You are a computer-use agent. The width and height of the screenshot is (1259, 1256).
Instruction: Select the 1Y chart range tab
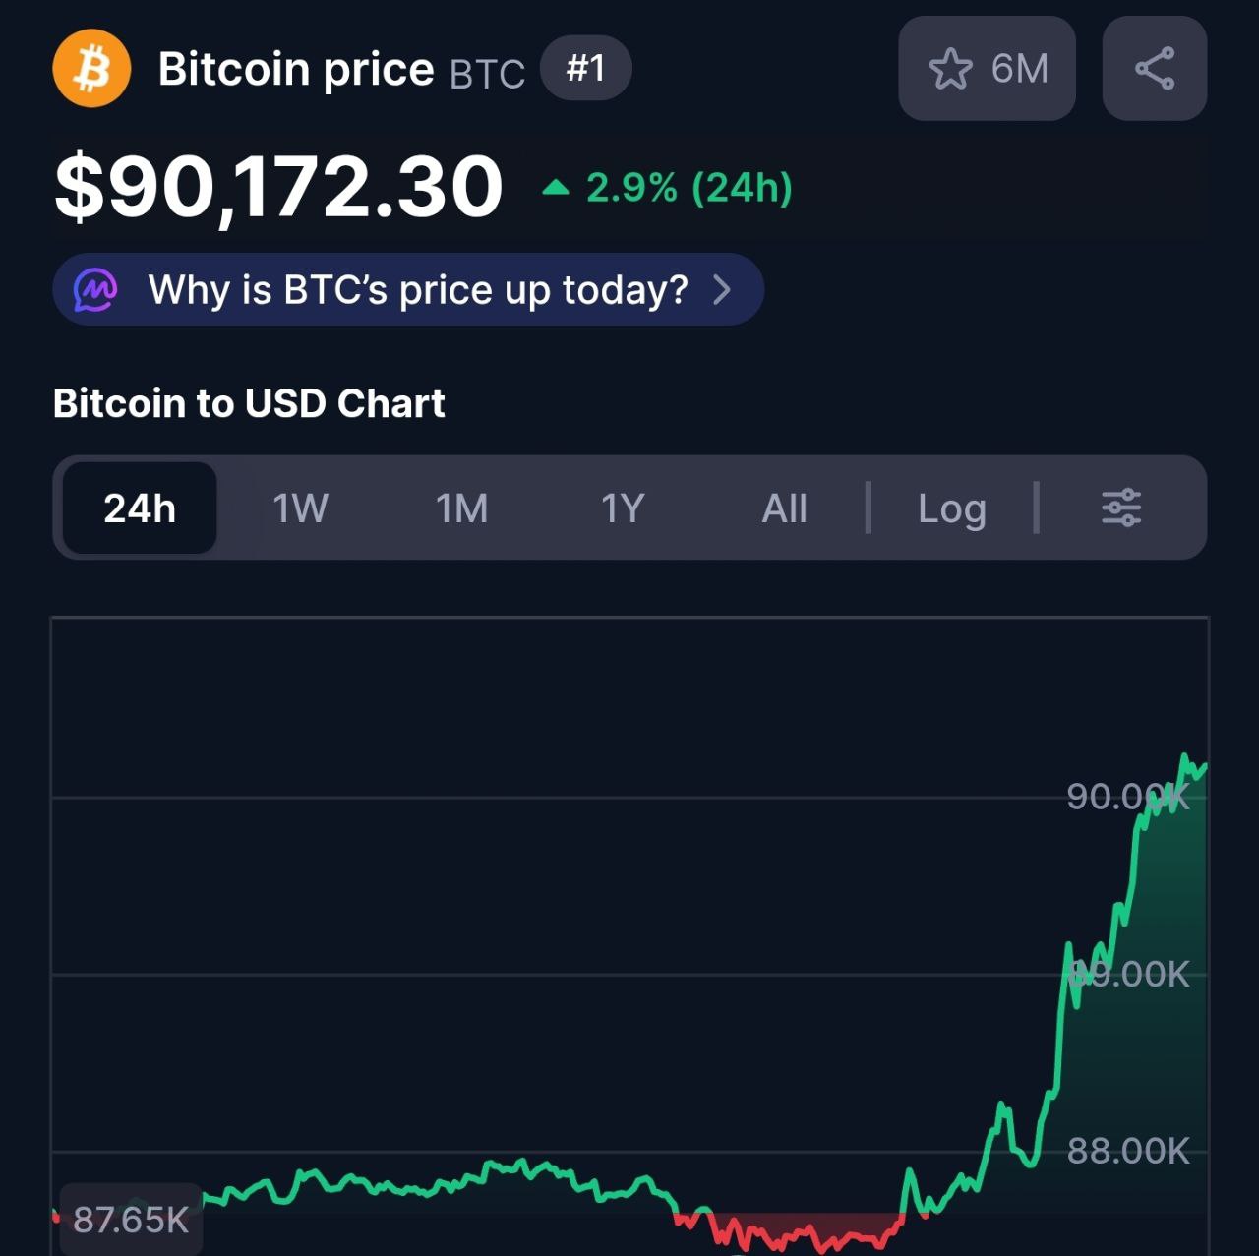(x=623, y=508)
